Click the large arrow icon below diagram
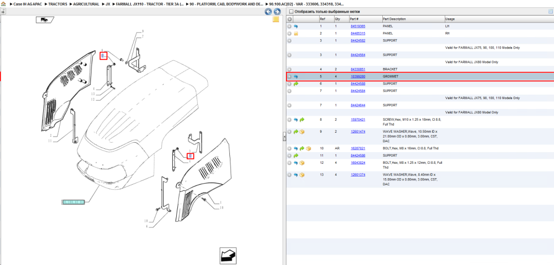Screen dimensions: 554x265 click(x=228, y=256)
